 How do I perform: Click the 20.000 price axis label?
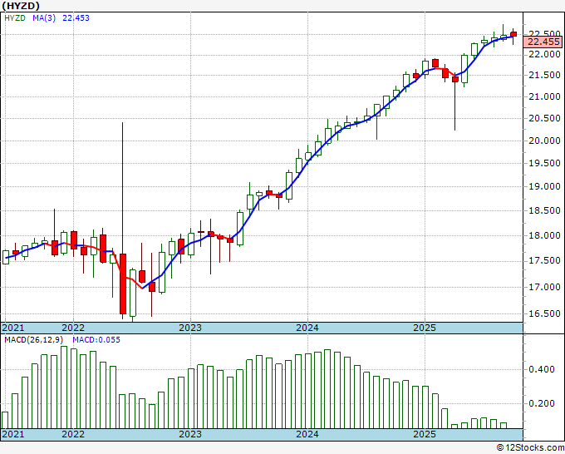pos(544,141)
